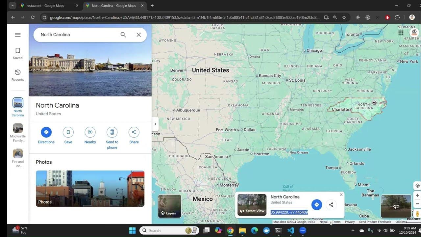Zoom in on the map
Viewport: 421px width, 237px height.
[x=417, y=195]
